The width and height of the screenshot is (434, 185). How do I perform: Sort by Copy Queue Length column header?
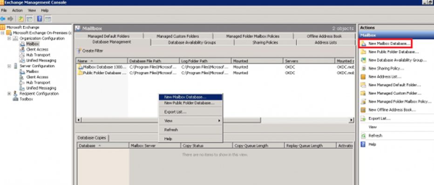point(258,145)
